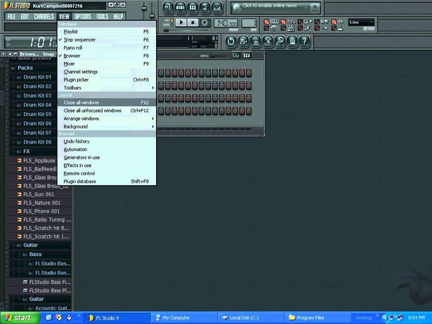432x324 pixels.
Task: Select Playlist in View menu
Action: pos(107,31)
